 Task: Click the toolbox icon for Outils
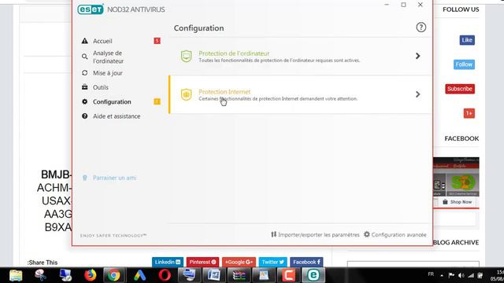pos(84,87)
